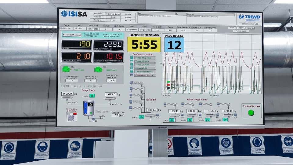Click the conveyor scale under 0.0000 kg at Paseje Aasto
293x165 pixels.
tap(67, 97)
